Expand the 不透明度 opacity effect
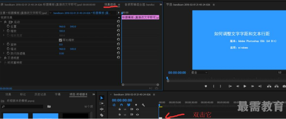Viewport: 286px width, 119px height. [x=1, y=58]
